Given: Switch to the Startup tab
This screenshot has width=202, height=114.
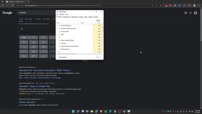Looking at the screenshot, I should [x=81, y=17].
